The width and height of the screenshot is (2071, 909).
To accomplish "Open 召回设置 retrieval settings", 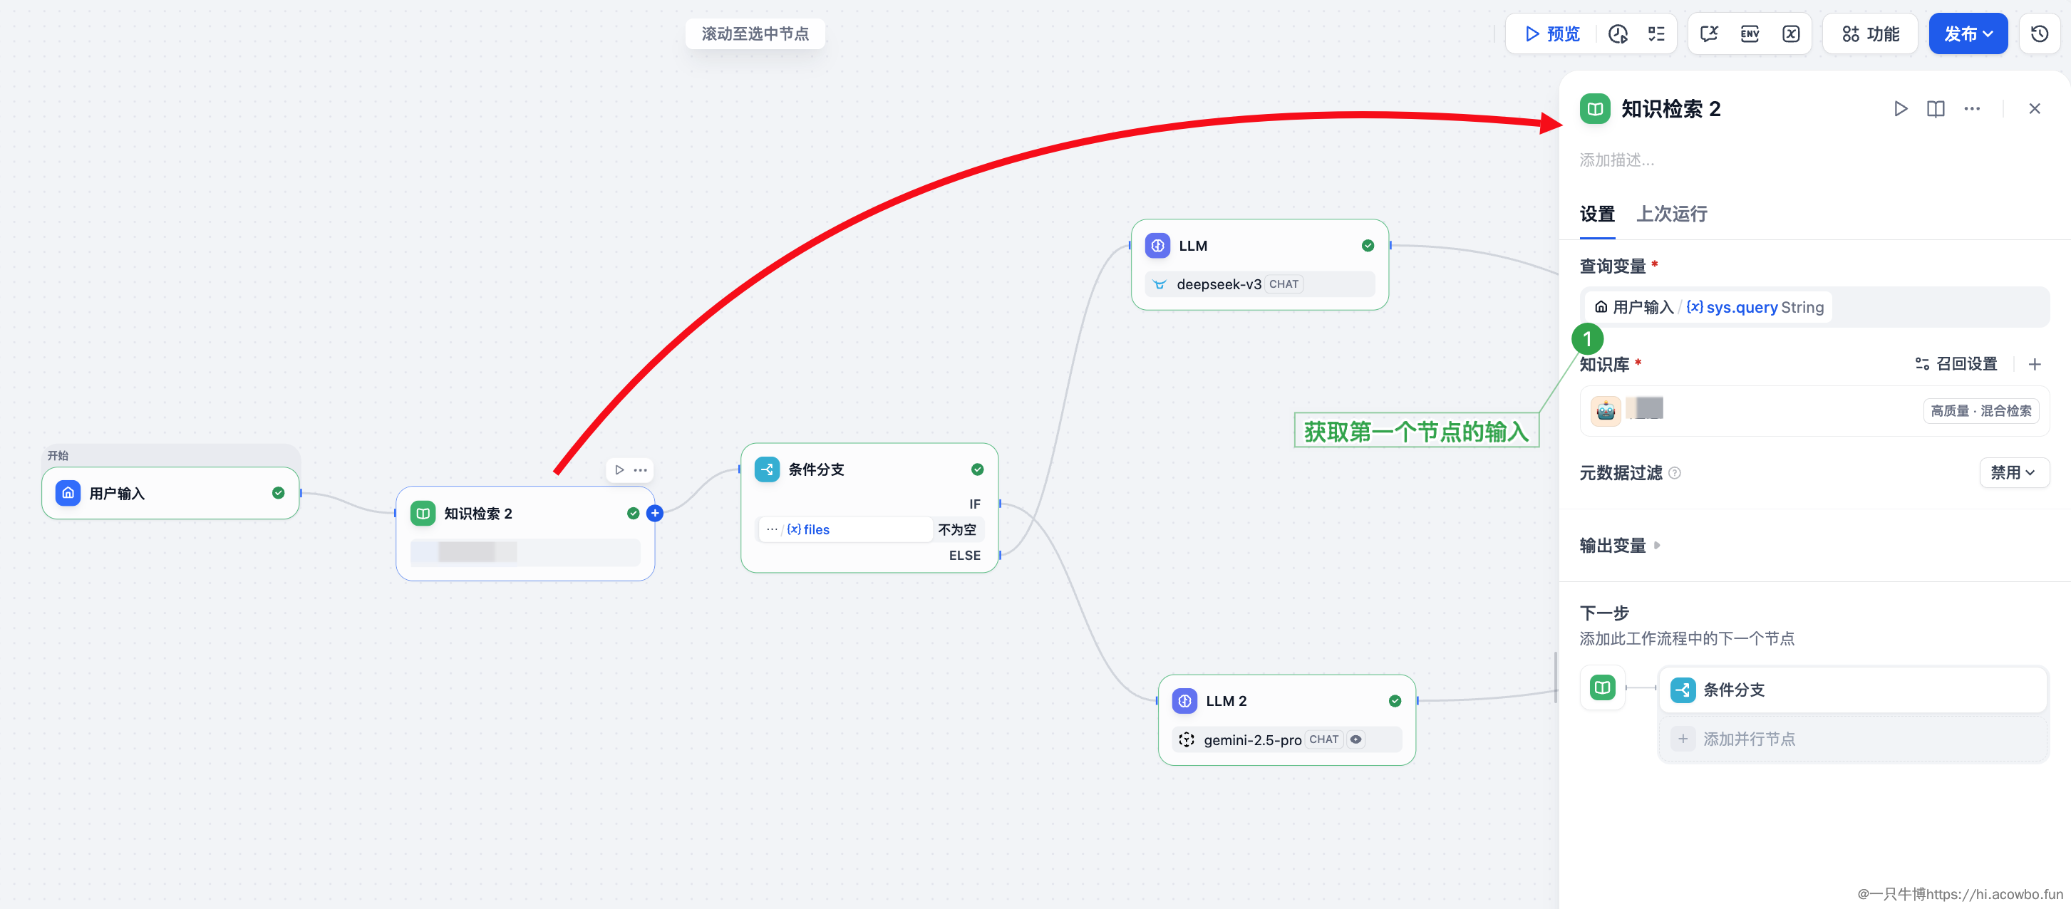I will (1956, 364).
